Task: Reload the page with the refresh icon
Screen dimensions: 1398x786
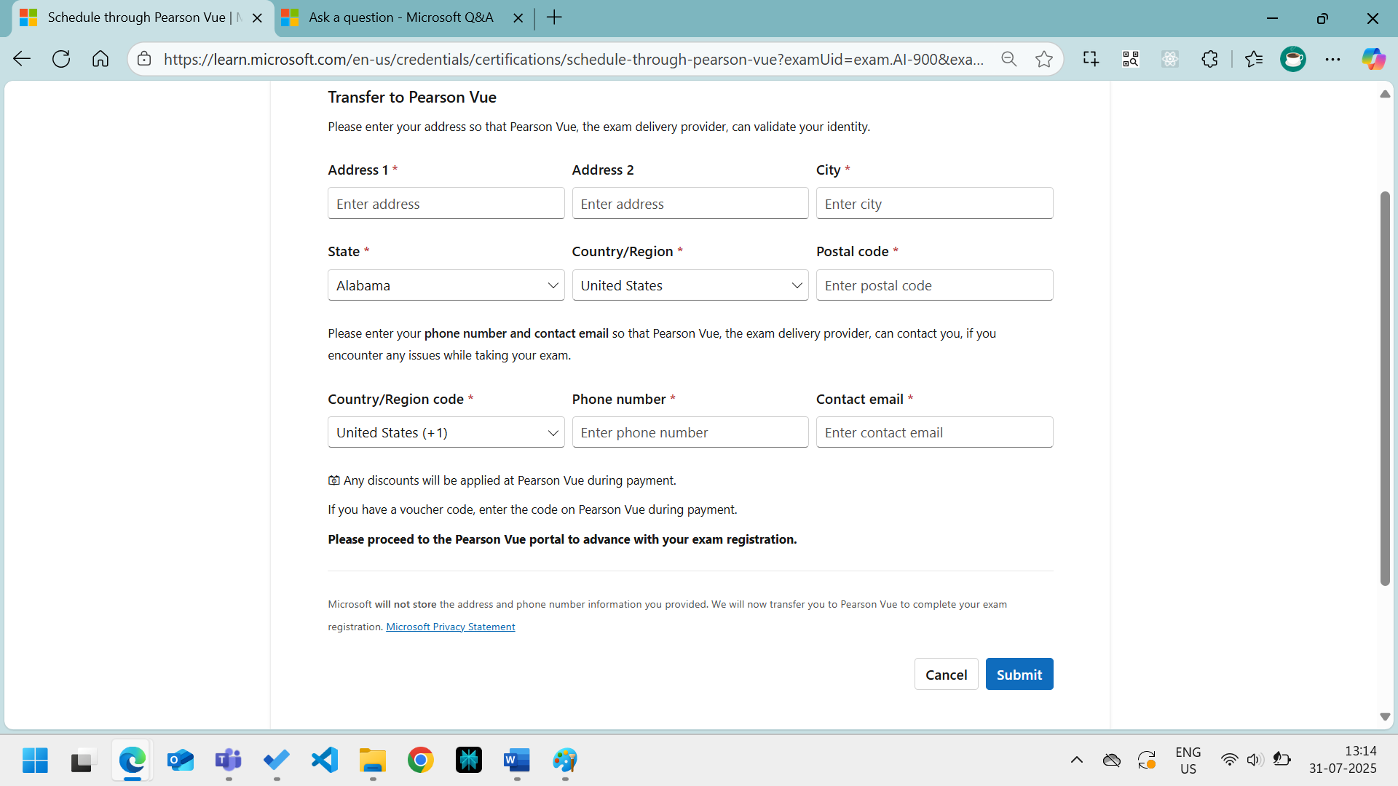Action: point(61,59)
